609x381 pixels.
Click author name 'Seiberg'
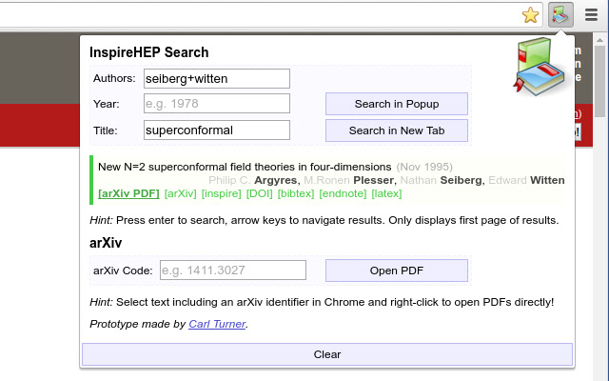tap(462, 180)
